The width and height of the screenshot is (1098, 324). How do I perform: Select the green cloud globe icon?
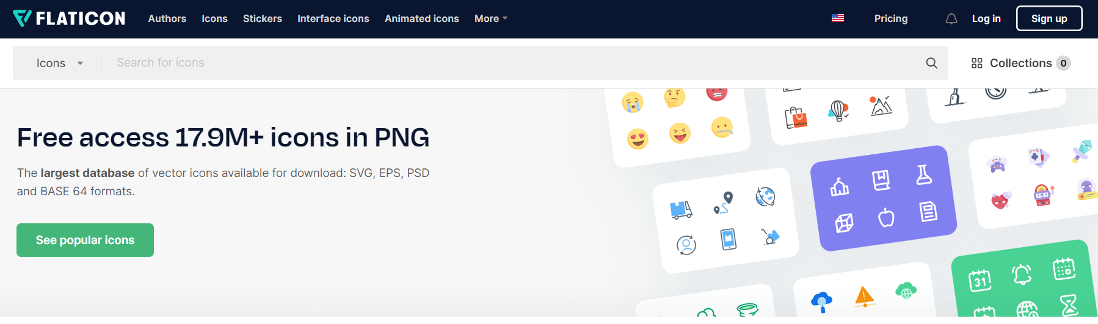tap(906, 290)
